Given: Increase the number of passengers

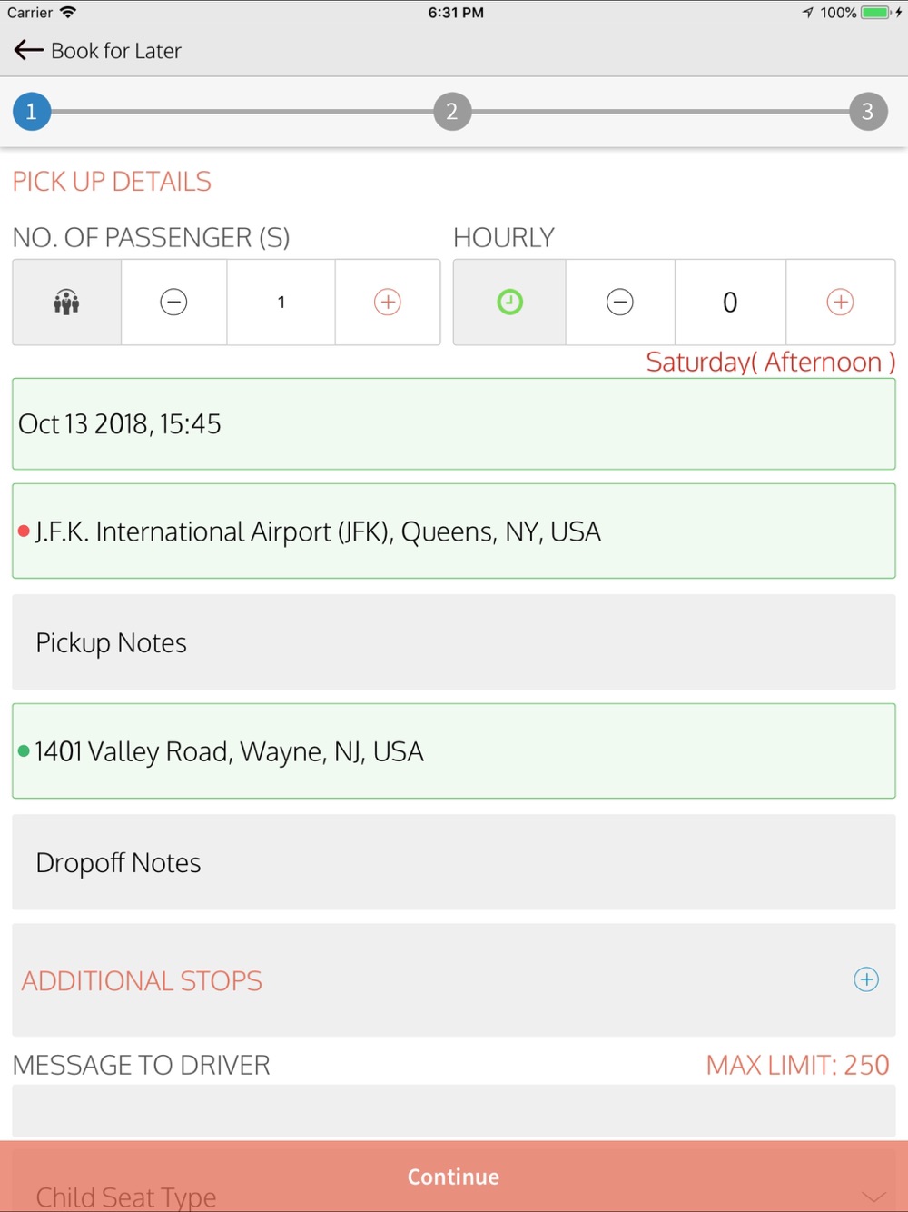Looking at the screenshot, I should [x=388, y=303].
